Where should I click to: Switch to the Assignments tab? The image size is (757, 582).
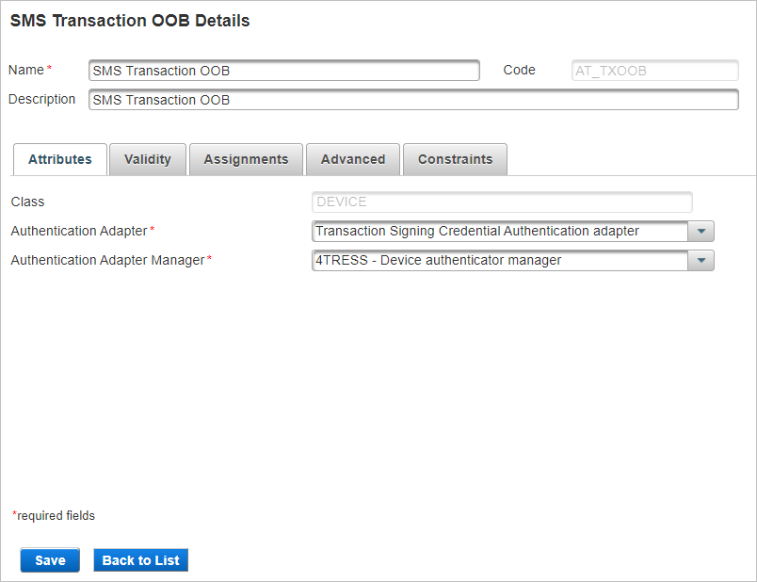(246, 159)
